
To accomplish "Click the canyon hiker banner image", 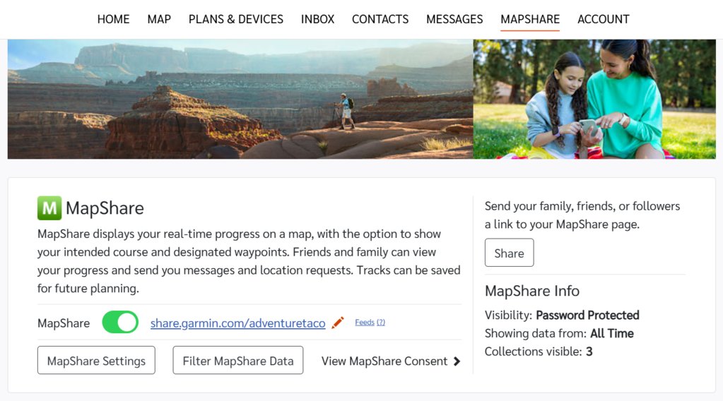I will 240,99.
